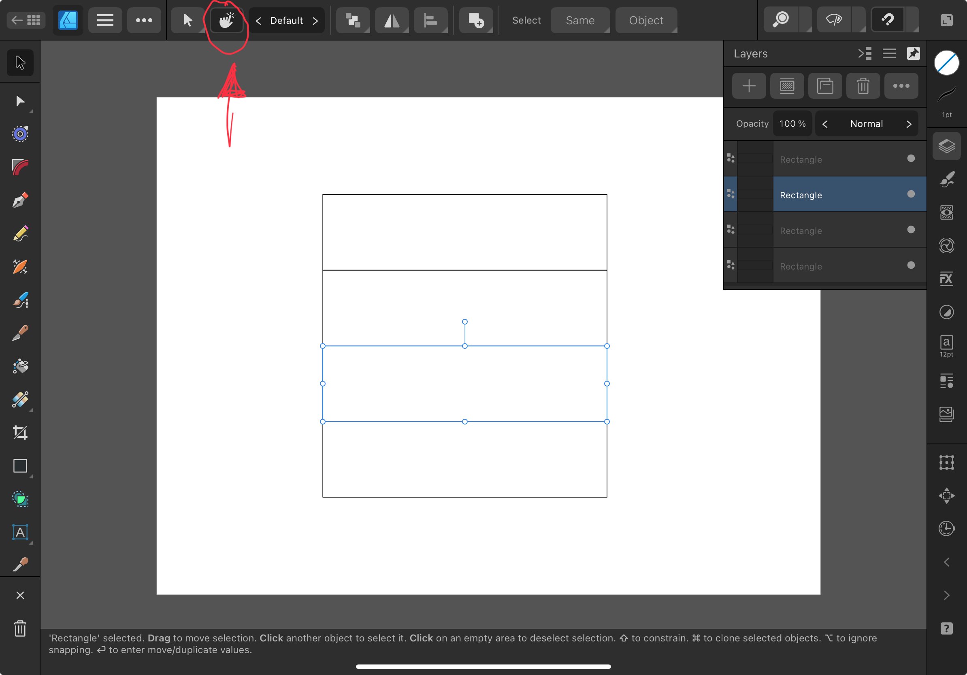Select the Node tool
Image resolution: width=967 pixels, height=675 pixels.
tap(20, 101)
